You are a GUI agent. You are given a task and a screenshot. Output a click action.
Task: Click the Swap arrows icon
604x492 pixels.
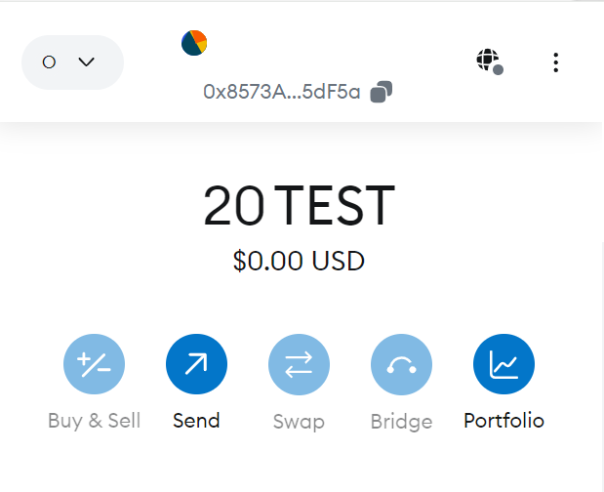pyautogui.click(x=299, y=364)
